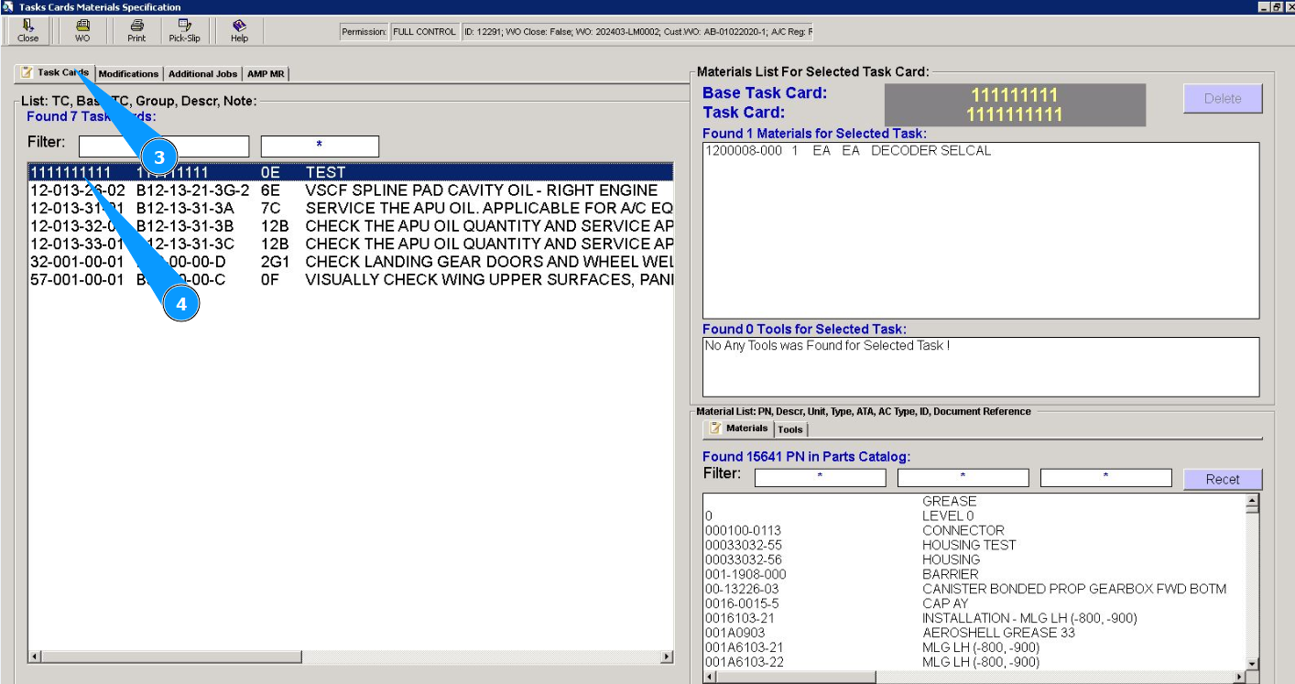This screenshot has width=1295, height=684.
Task: Select task card row B12-13-31-3A
Action: pyautogui.click(x=351, y=208)
